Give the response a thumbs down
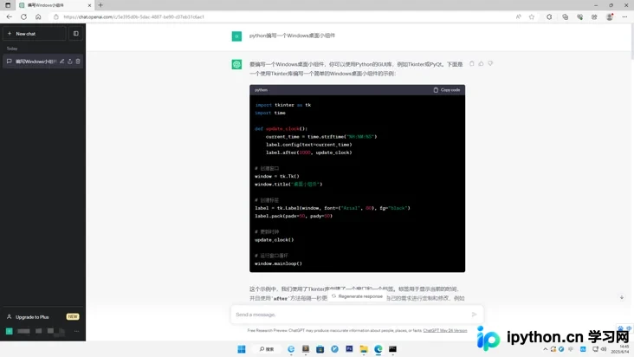 pos(490,63)
